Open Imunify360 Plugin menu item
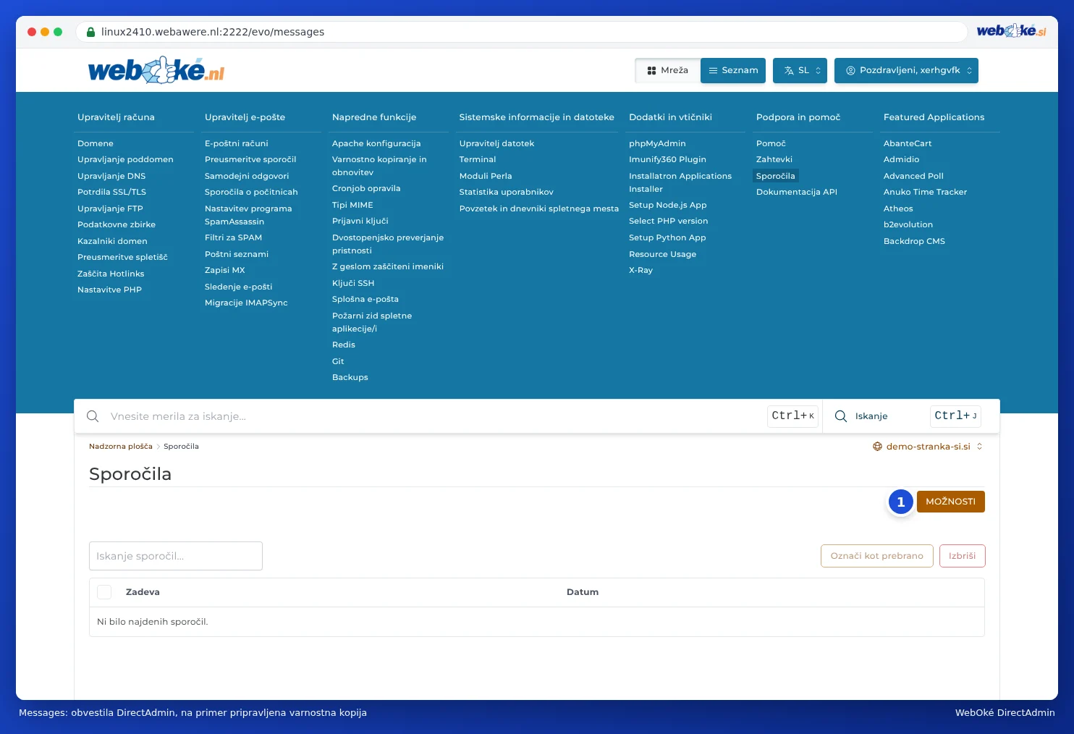1074x734 pixels. (x=667, y=159)
